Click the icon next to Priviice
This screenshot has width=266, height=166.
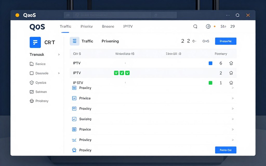click(74, 98)
